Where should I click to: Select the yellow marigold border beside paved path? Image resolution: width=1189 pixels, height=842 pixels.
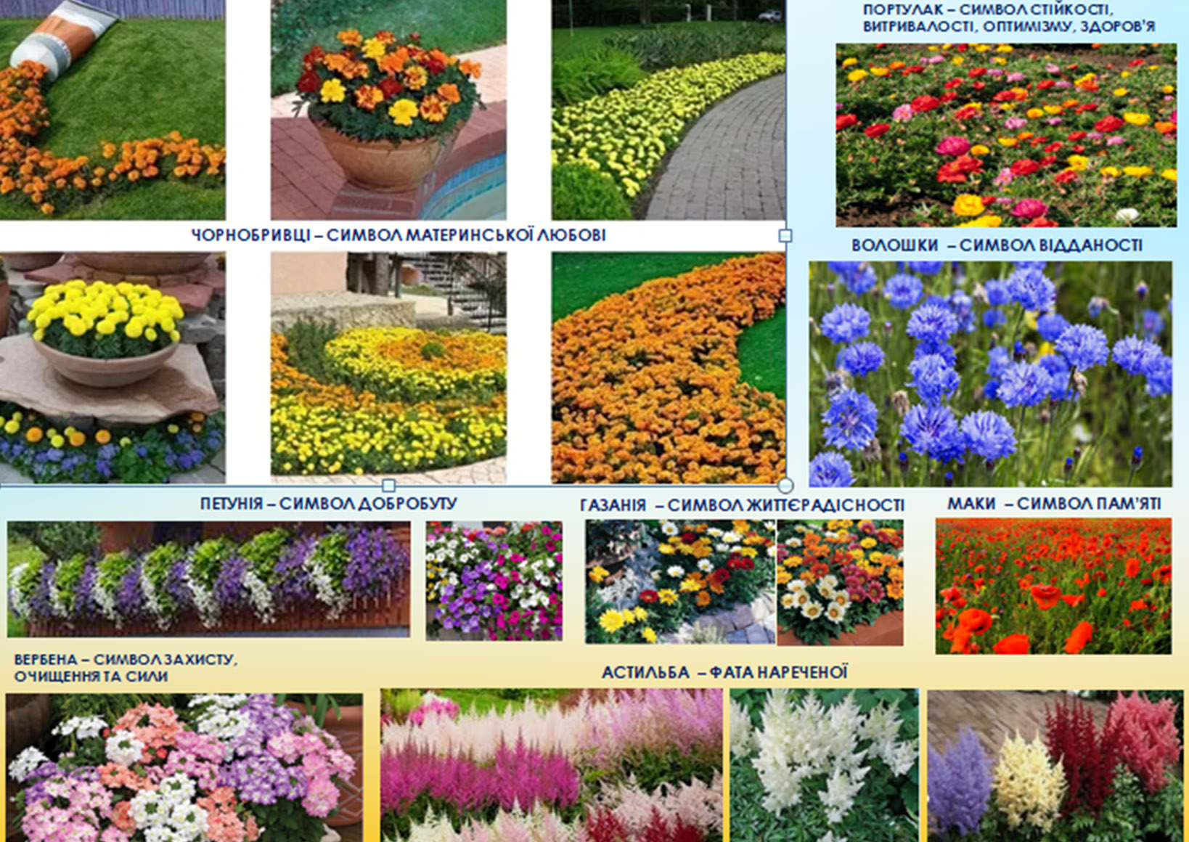tap(668, 110)
